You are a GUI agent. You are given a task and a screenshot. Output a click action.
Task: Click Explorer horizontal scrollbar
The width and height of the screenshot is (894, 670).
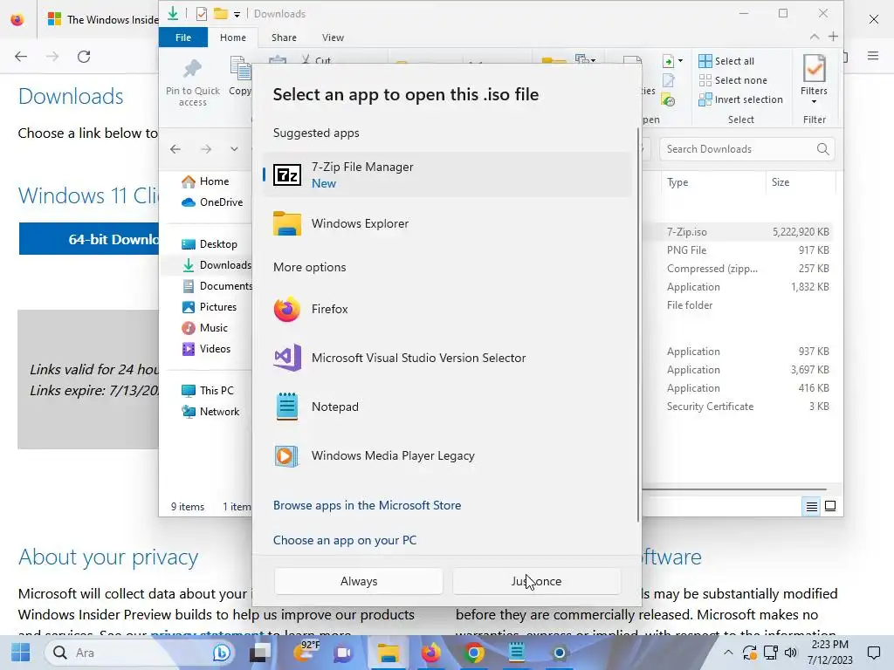734,489
